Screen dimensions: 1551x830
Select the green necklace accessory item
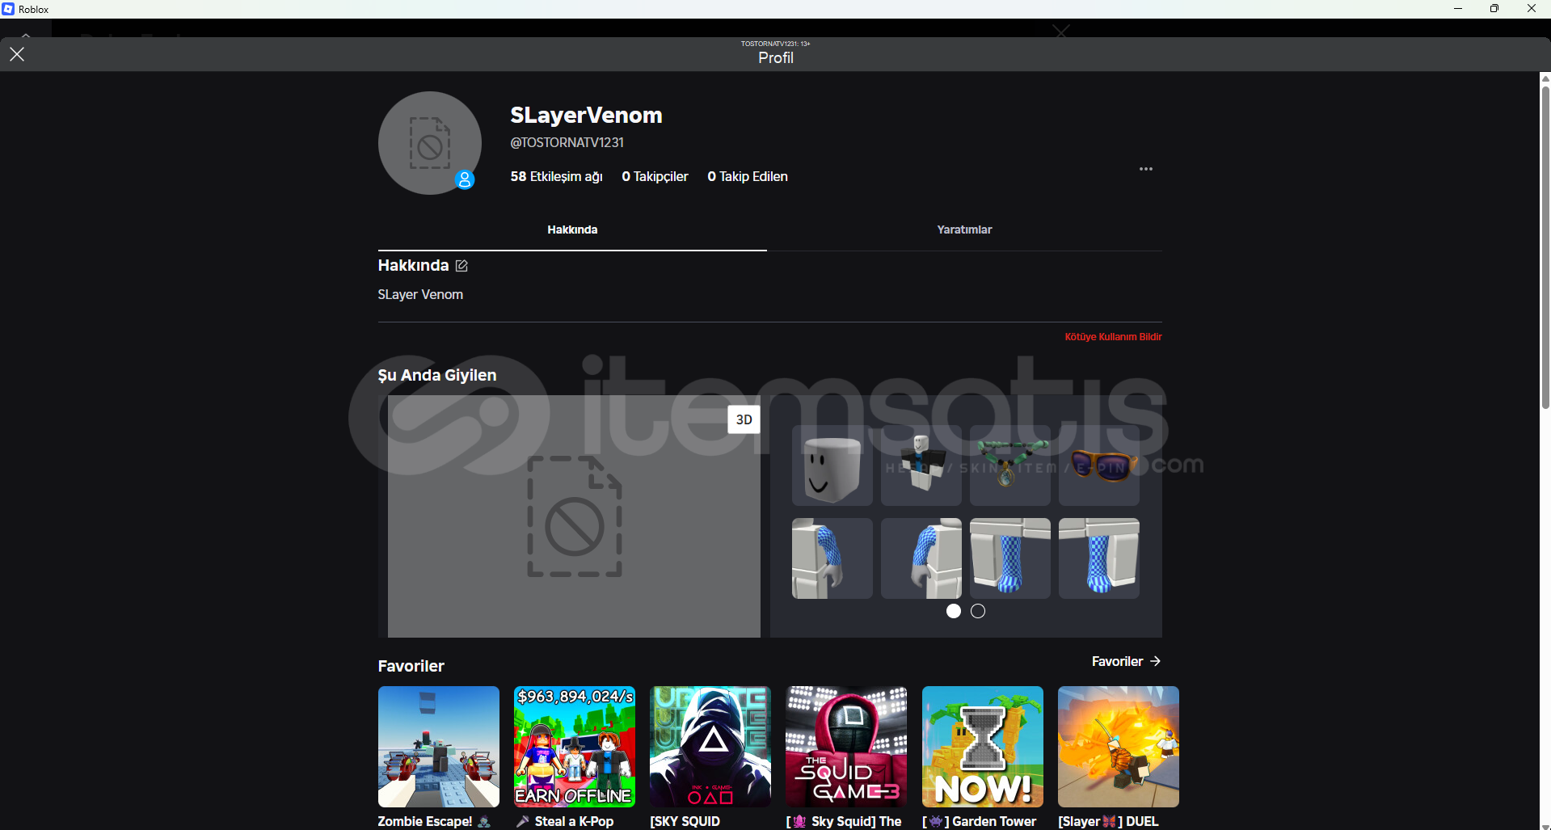click(1009, 466)
